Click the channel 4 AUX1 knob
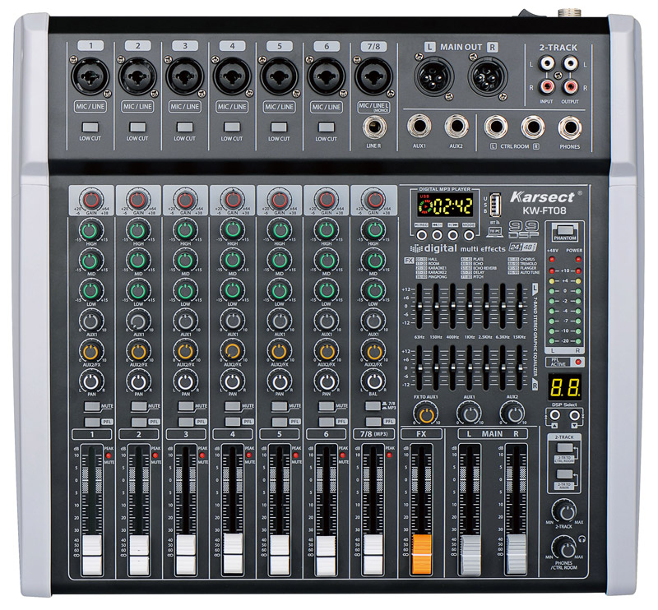 233,321
